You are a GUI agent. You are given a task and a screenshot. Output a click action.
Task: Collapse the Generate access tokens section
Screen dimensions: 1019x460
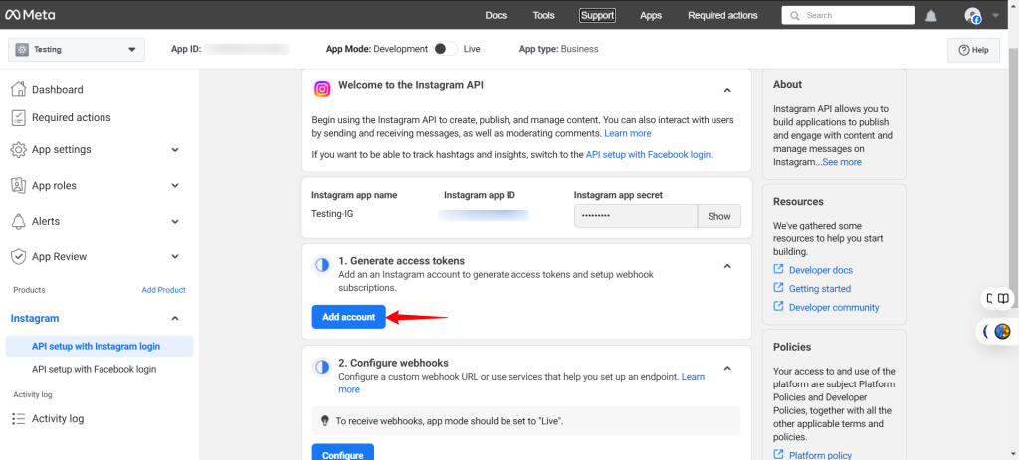tap(727, 266)
